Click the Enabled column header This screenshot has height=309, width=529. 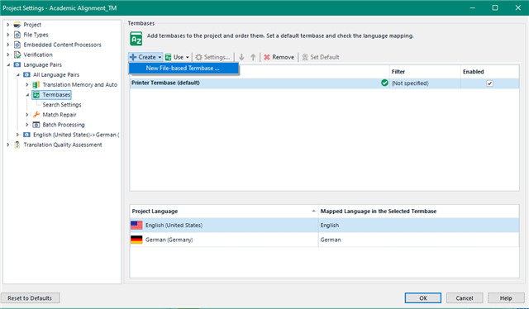(x=490, y=72)
